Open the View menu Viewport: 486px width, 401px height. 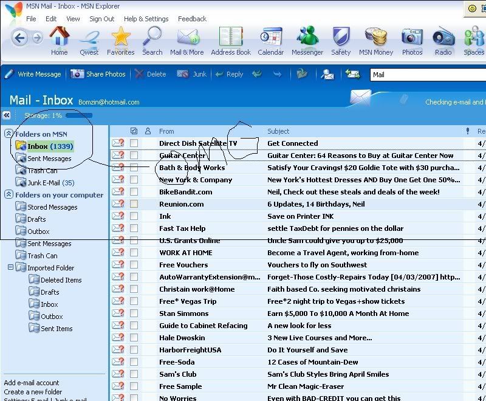click(73, 19)
